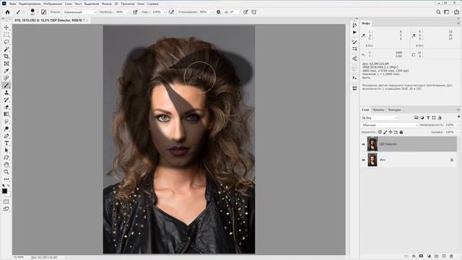The width and height of the screenshot is (462, 260).
Task: Open the layer fill 100% dropdown
Action: pyautogui.click(x=458, y=132)
